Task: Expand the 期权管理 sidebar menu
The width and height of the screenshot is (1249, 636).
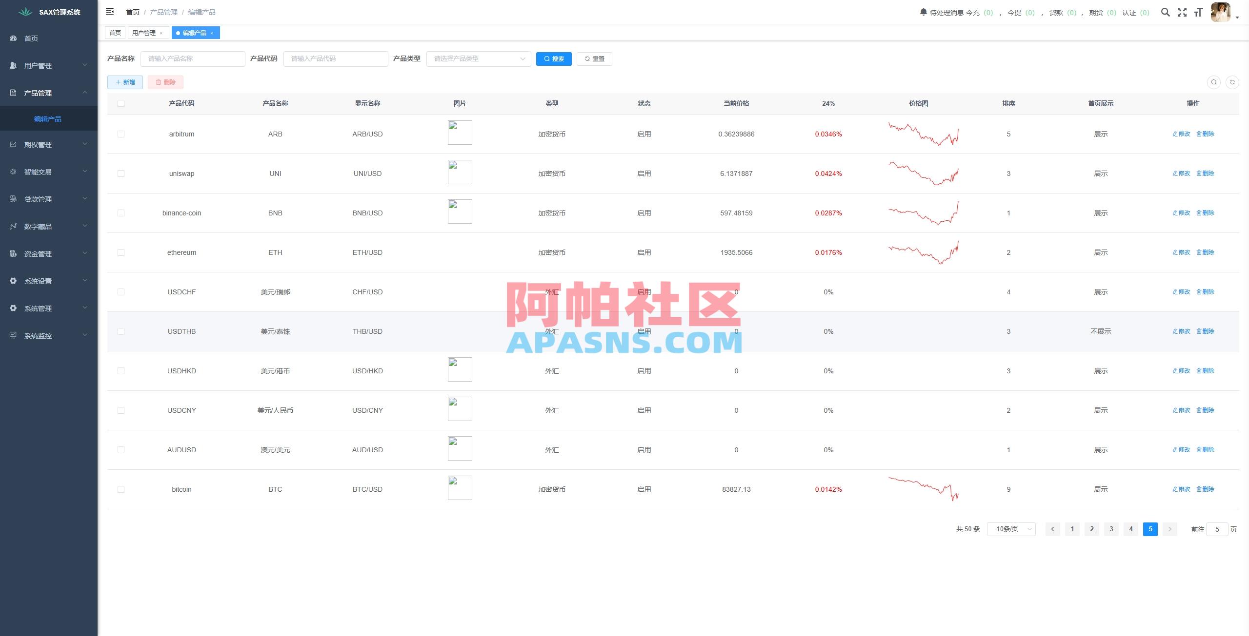Action: click(39, 144)
